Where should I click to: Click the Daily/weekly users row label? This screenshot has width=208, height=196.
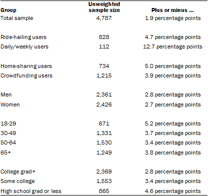pos(25,47)
